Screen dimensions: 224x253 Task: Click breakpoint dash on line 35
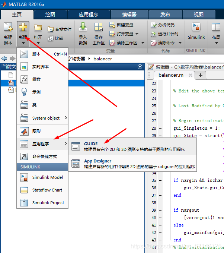[160, 180]
